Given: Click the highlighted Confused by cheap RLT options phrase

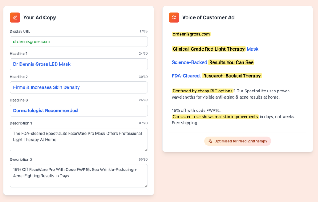Looking at the screenshot, I should 202,91.
